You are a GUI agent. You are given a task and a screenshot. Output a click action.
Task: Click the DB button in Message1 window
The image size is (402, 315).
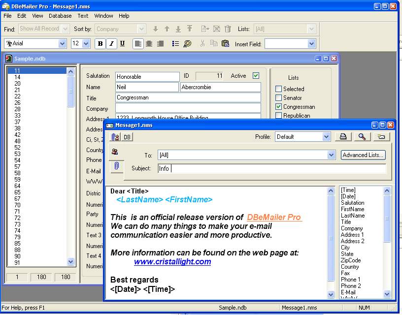click(127, 137)
